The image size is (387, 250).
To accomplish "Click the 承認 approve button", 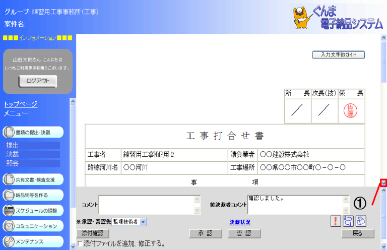I will tap(206, 233).
